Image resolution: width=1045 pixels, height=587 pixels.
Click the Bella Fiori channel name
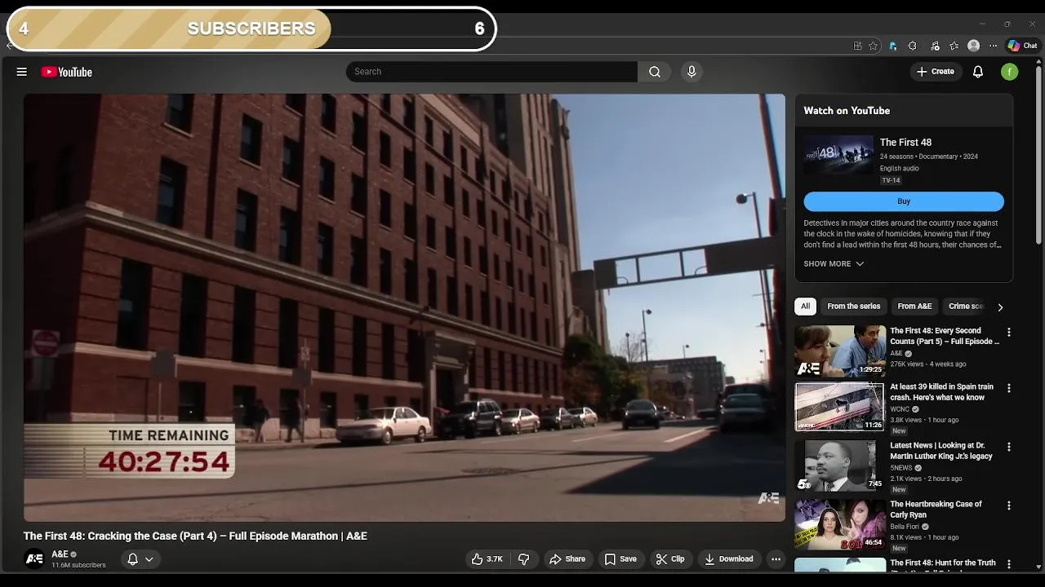point(905,527)
